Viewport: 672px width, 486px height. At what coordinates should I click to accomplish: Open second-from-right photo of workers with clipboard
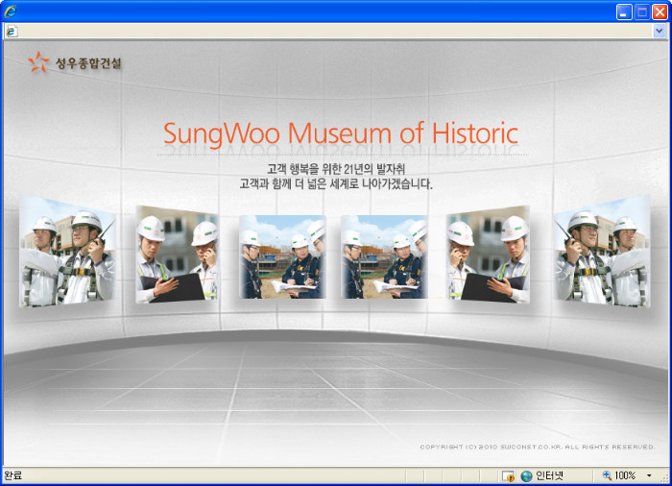coord(488,255)
